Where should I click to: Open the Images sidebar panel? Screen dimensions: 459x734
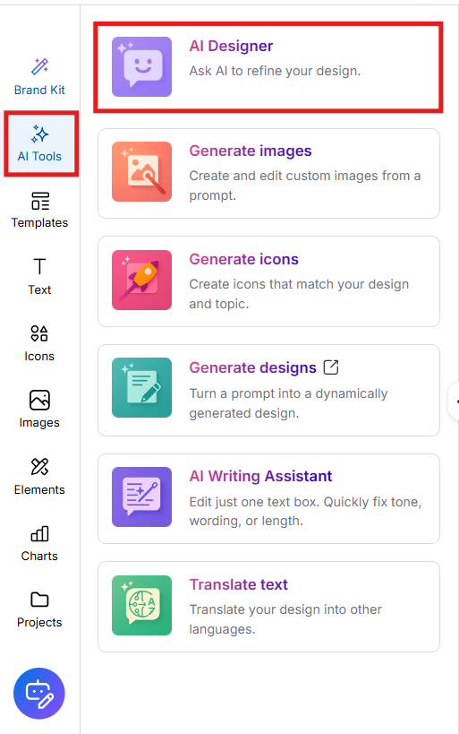point(39,410)
